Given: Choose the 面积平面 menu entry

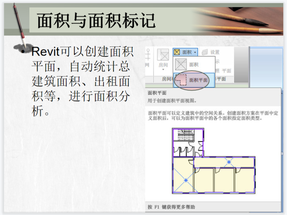Looking at the screenshot, I should (198, 80).
